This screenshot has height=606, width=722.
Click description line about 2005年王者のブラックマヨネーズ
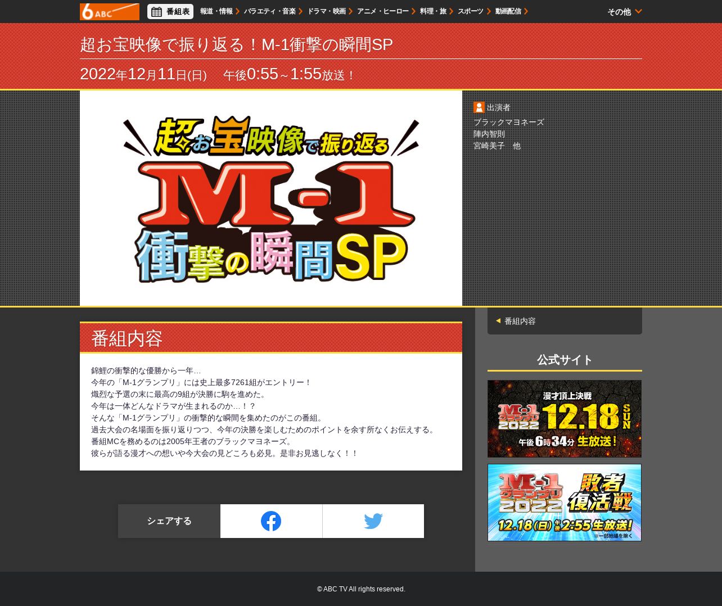pos(192,441)
